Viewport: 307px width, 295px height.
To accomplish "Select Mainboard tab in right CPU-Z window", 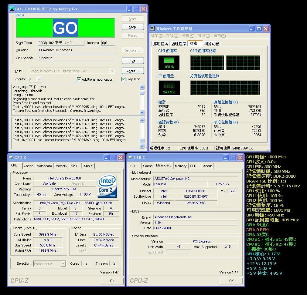I will (x=164, y=165).
